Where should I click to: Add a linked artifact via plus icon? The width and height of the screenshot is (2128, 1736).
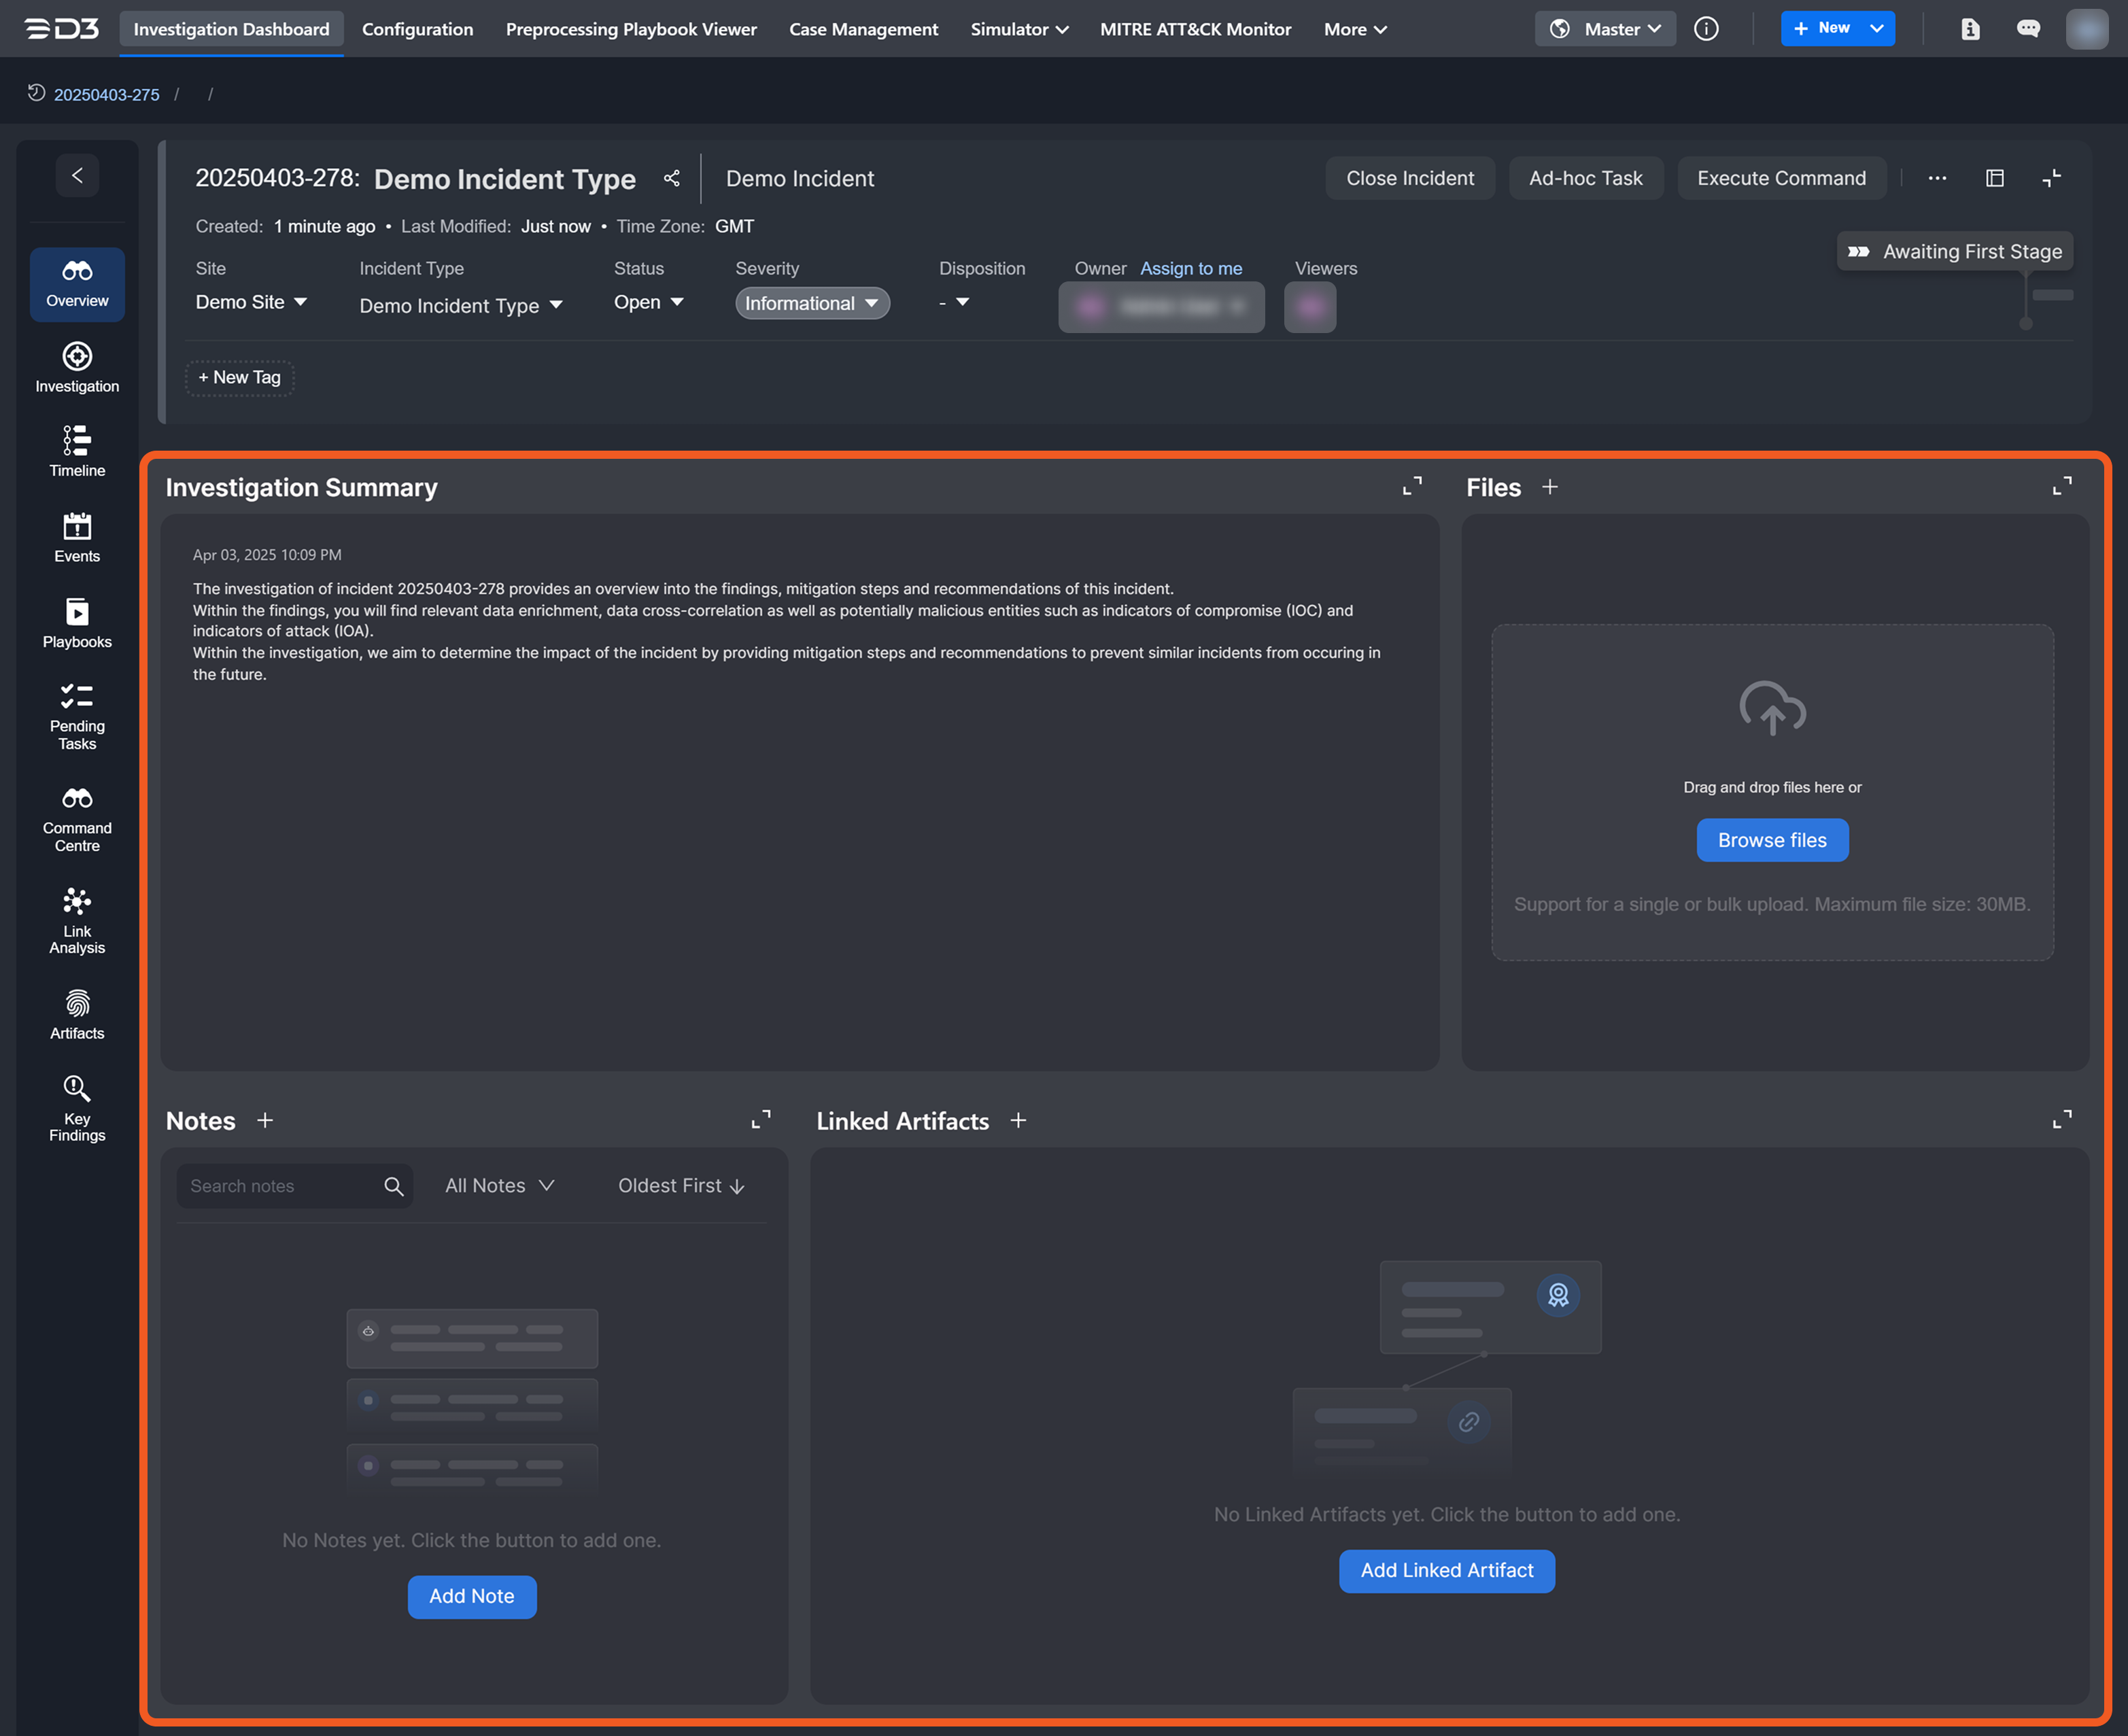tap(1018, 1120)
